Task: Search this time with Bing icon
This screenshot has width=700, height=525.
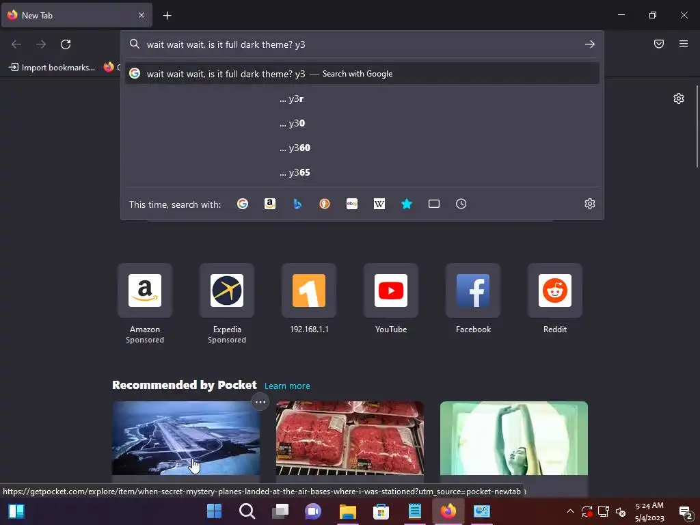Action: (x=297, y=204)
